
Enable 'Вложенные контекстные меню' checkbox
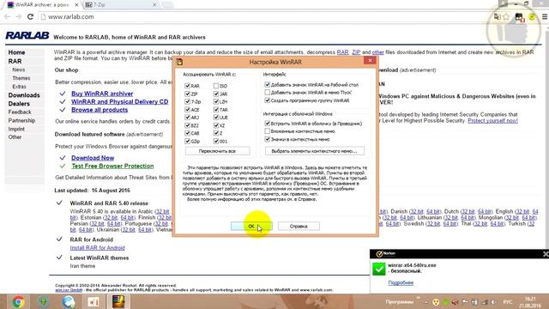pos(267,131)
